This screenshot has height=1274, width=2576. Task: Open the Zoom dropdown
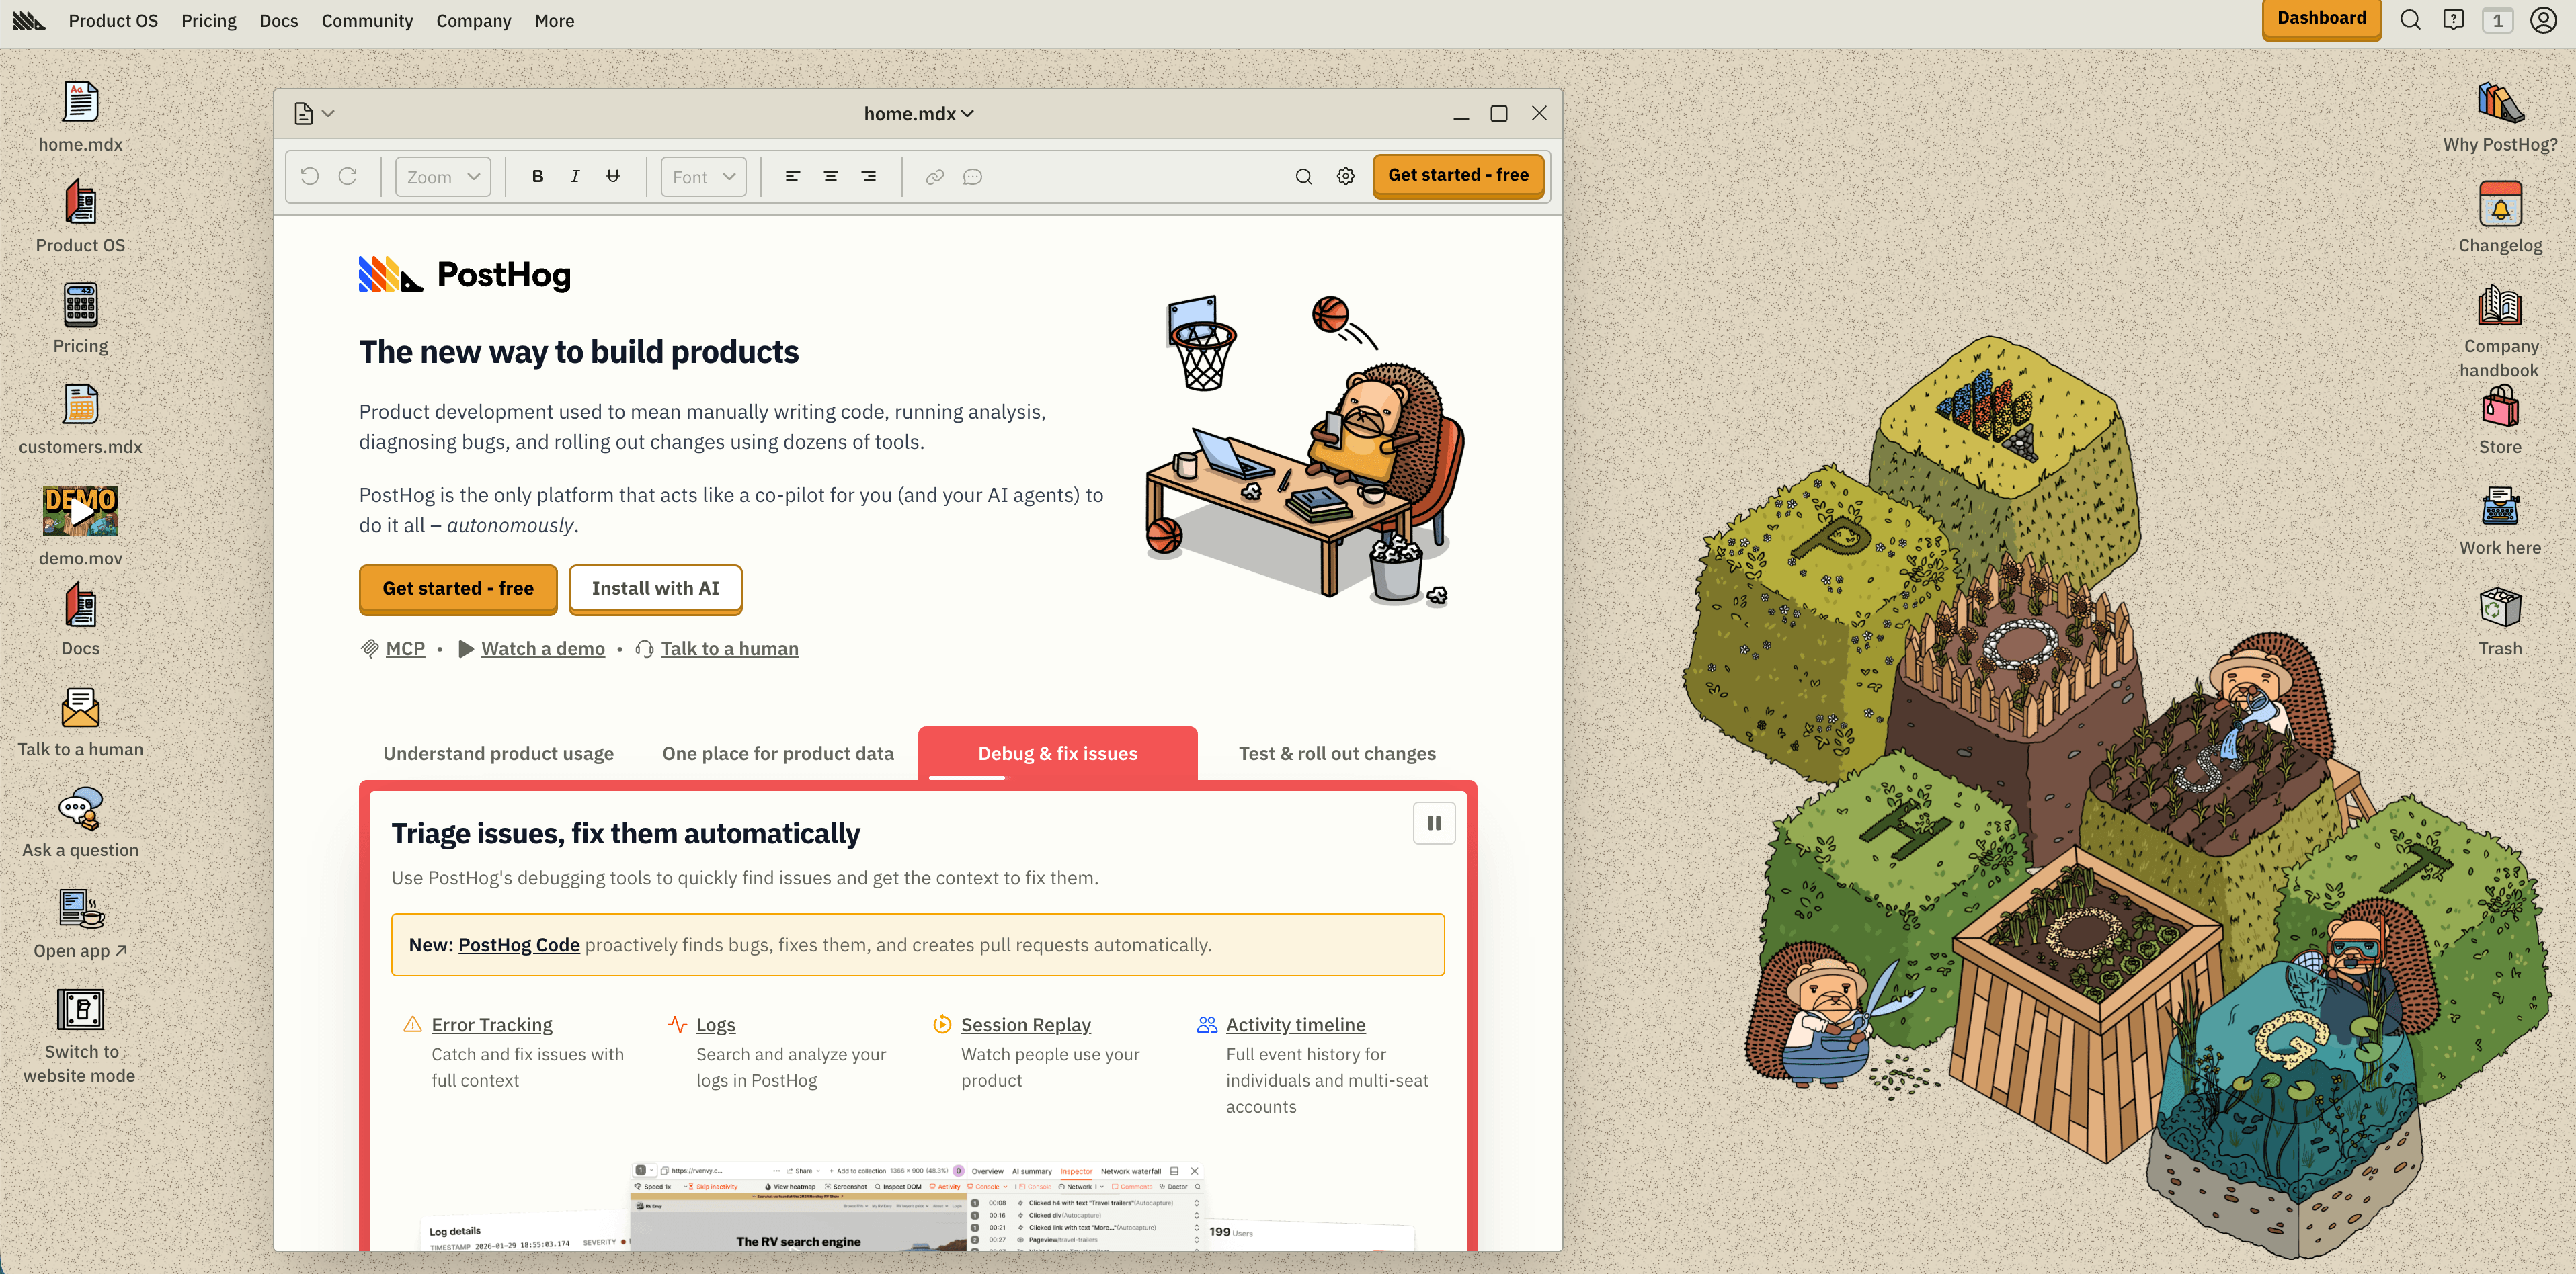click(443, 177)
